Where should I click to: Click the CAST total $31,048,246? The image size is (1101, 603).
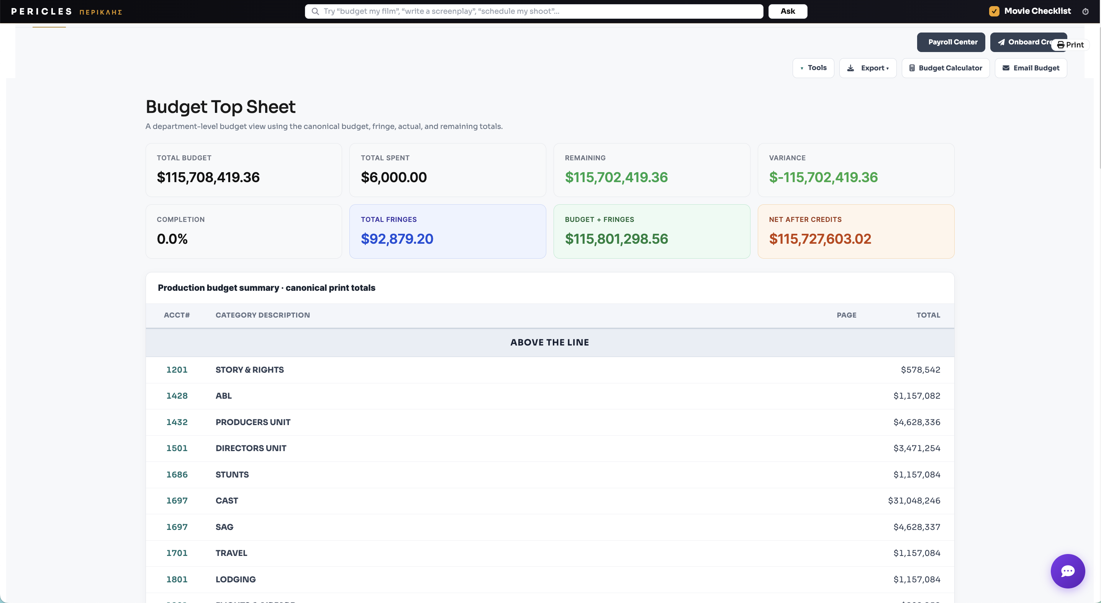pos(914,500)
